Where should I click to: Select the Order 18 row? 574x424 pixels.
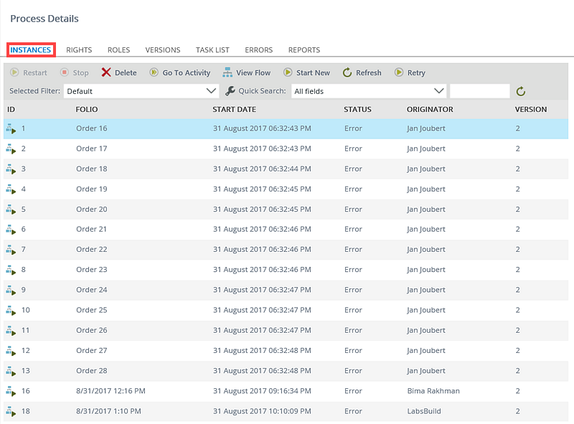point(286,169)
